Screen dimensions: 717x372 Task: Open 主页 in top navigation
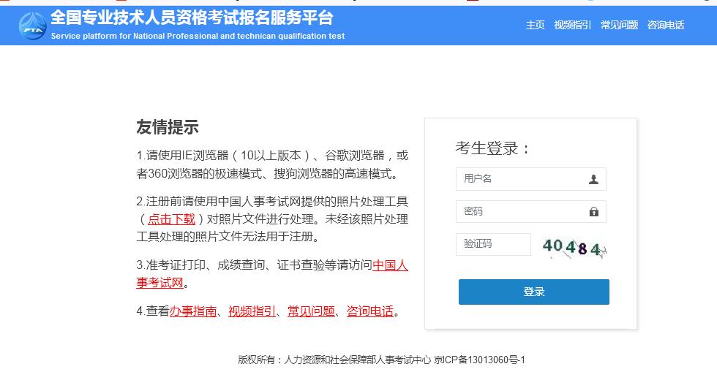pyautogui.click(x=535, y=25)
